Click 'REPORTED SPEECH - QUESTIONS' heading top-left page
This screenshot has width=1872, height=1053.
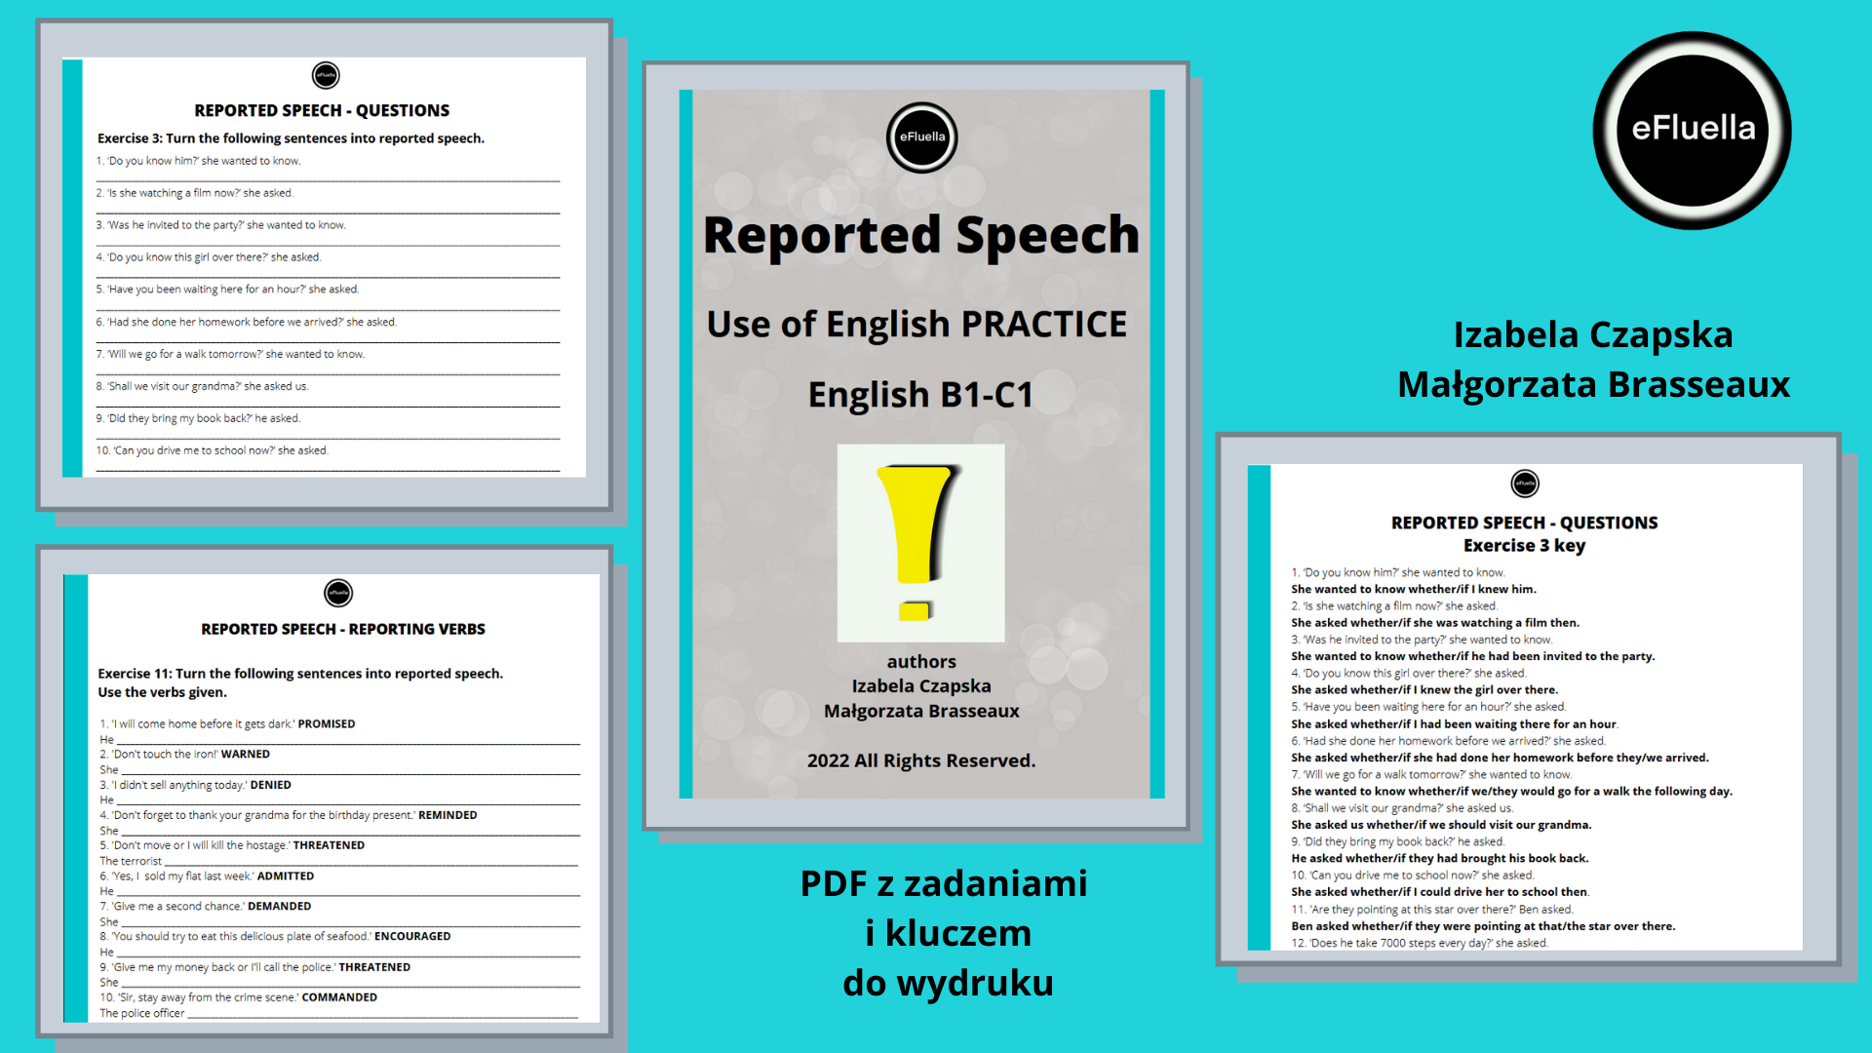[x=322, y=110]
